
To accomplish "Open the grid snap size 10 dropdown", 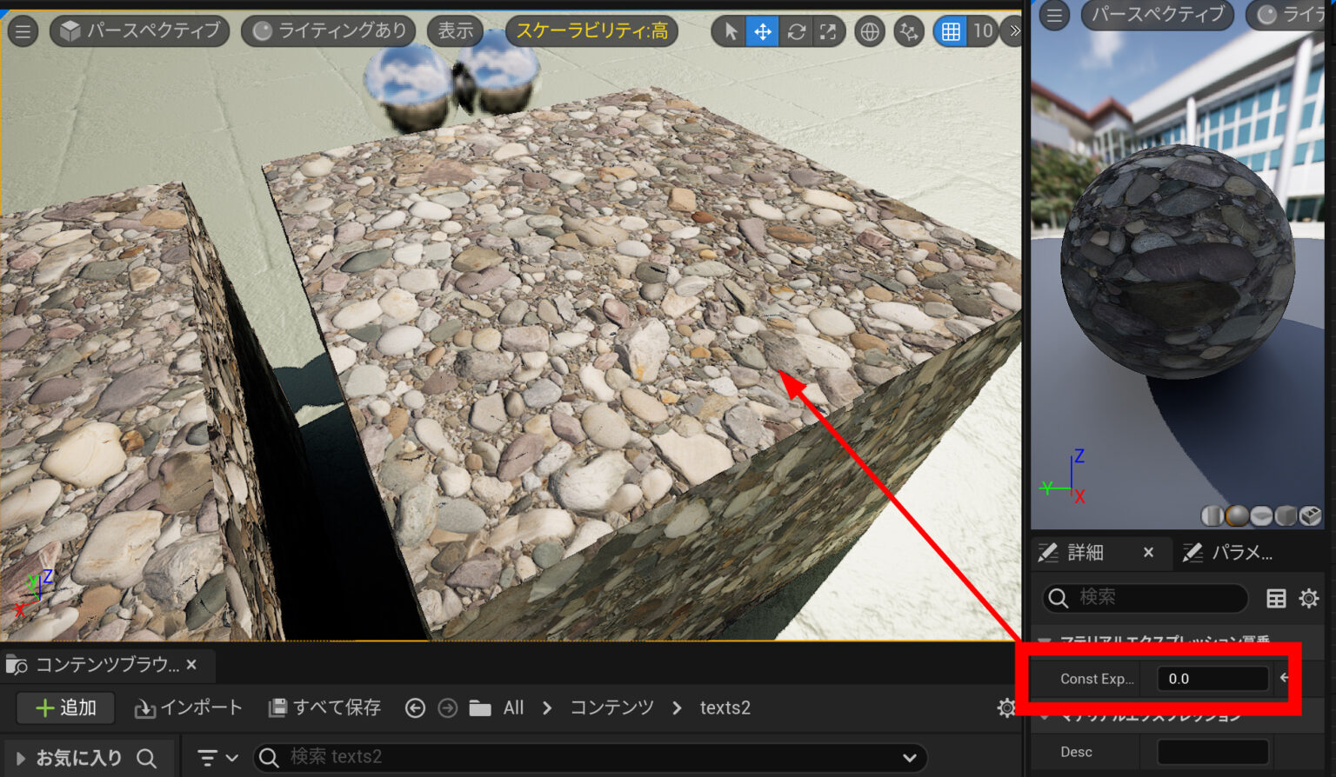I will (984, 31).
